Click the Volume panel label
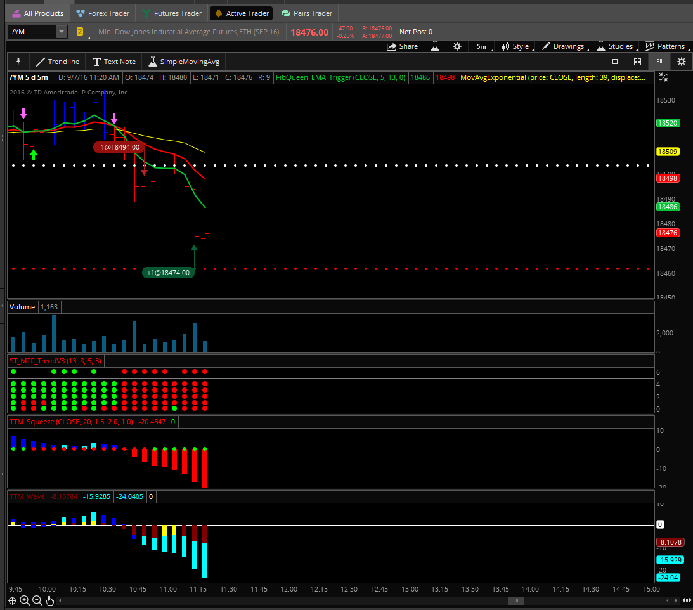 [x=22, y=307]
